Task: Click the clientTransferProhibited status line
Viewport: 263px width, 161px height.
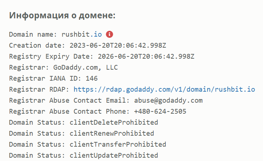Action: (88, 144)
